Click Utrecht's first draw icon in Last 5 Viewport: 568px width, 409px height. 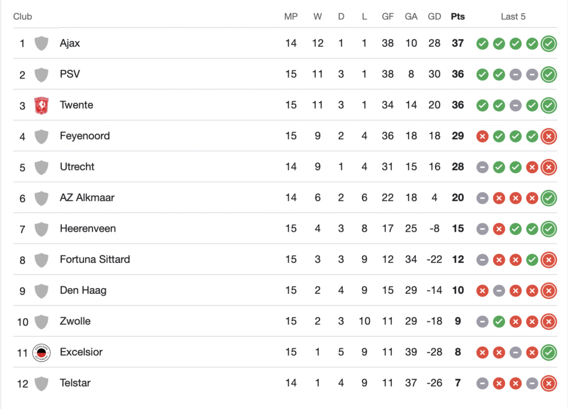[482, 167]
